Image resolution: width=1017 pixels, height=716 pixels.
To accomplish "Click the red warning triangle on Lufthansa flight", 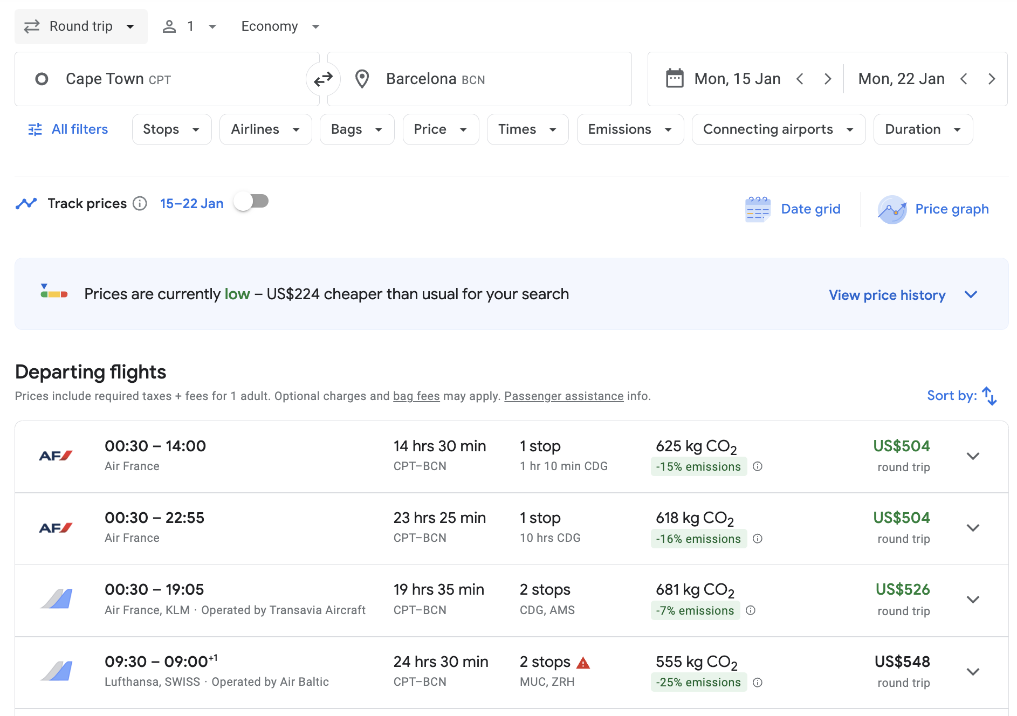I will coord(583,663).
